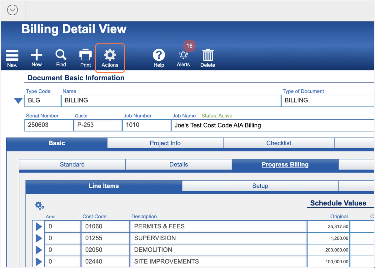Click the Original column header
Screen dimensions: 375x268
point(339,216)
